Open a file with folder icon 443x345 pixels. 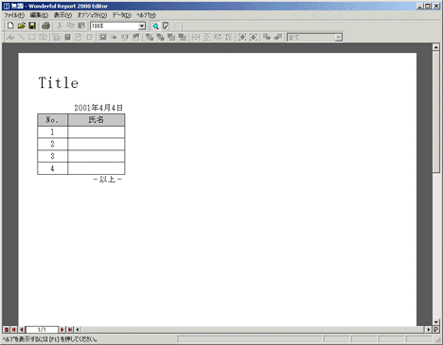pos(21,26)
